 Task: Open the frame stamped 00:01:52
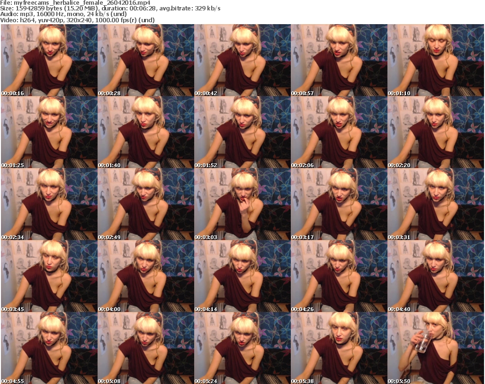click(x=242, y=132)
